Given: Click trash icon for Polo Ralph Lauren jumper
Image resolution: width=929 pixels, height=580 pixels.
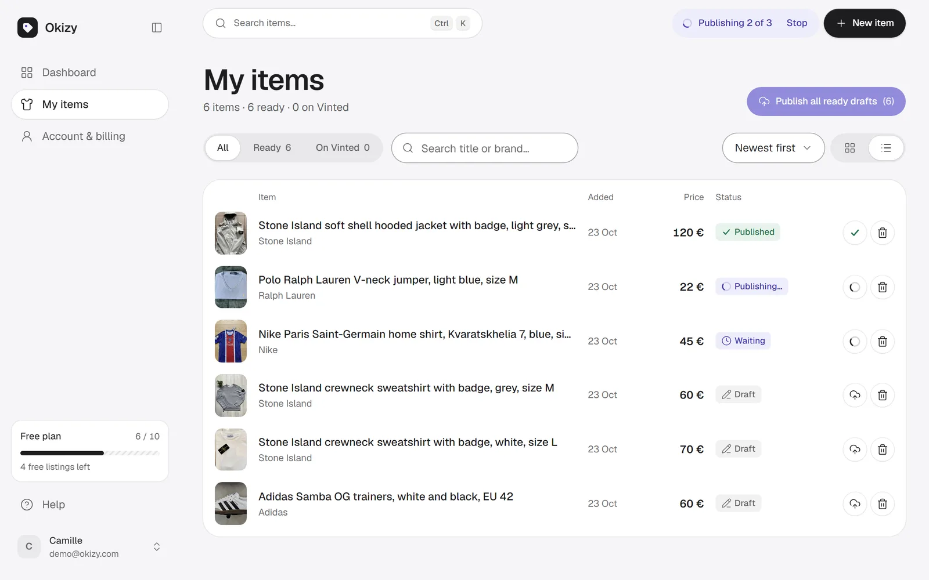Looking at the screenshot, I should point(883,287).
